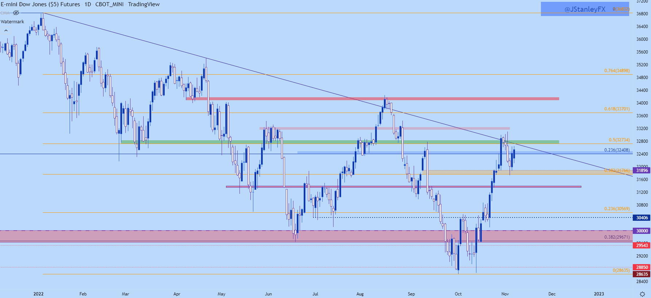Click the Oct label on the time axis
Viewport: 651px width, 298px height.
tap(458, 294)
